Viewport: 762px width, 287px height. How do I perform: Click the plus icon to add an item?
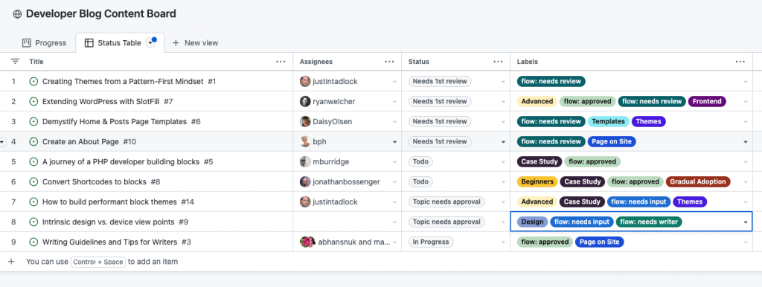click(11, 261)
